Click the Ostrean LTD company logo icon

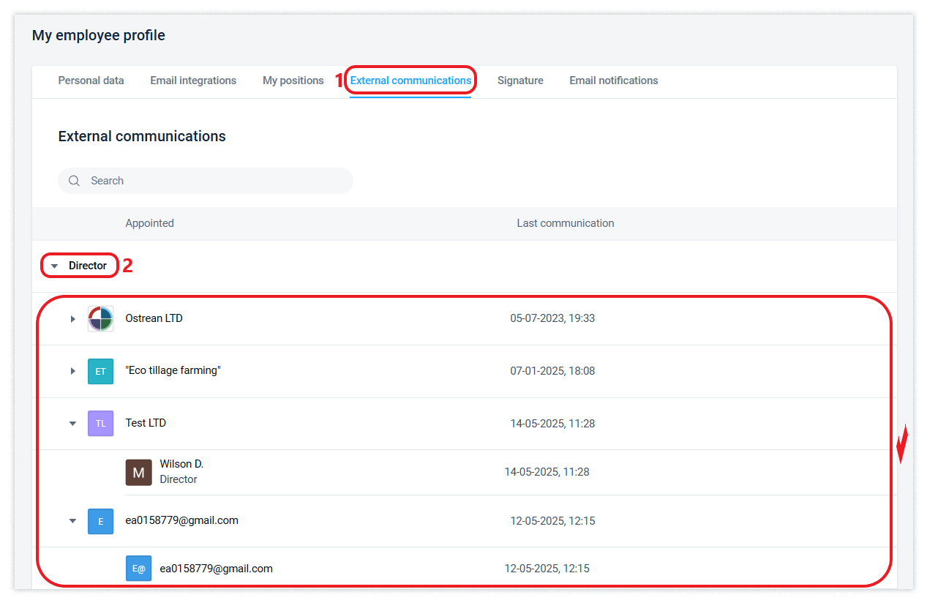tap(100, 319)
